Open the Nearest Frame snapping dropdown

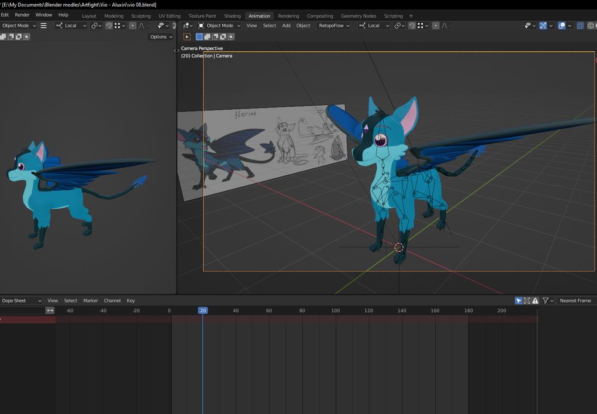coord(577,301)
